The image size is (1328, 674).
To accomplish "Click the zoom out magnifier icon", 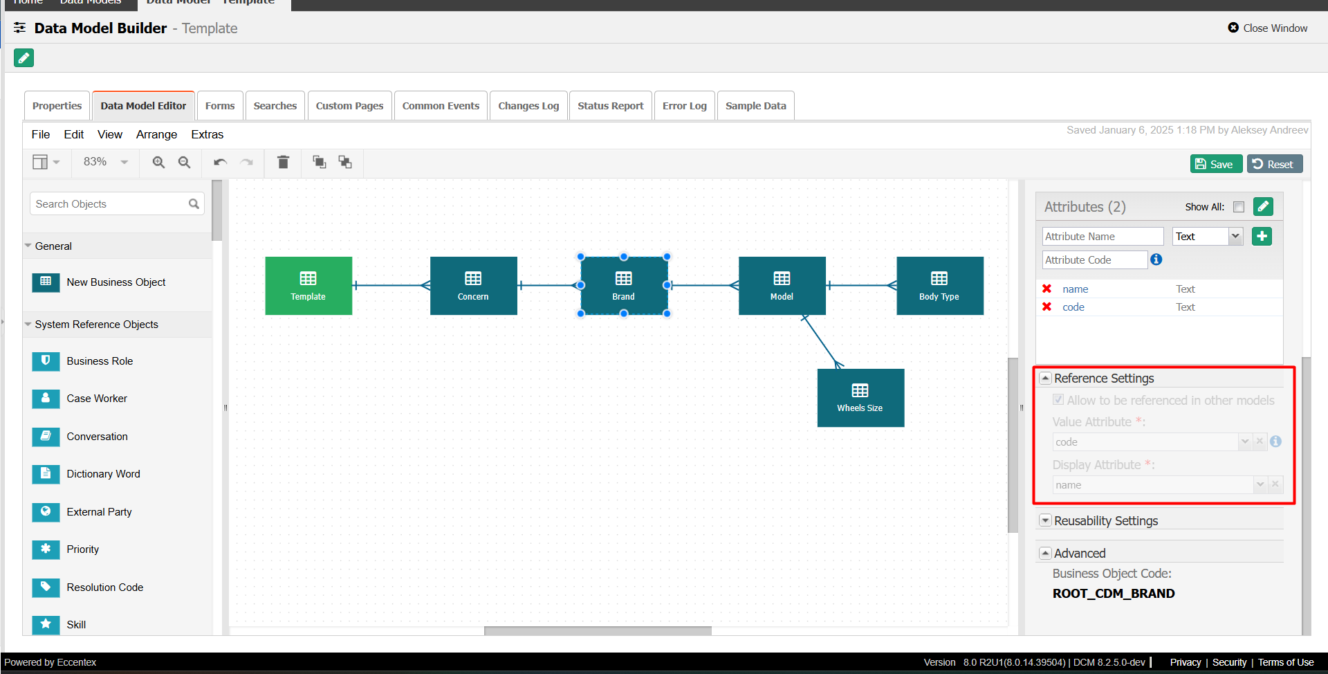I will click(184, 162).
